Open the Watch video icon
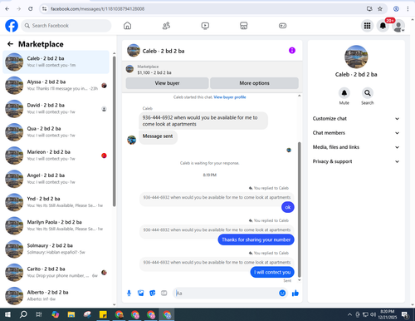Viewport: 415px width, 321px height. 205,26
